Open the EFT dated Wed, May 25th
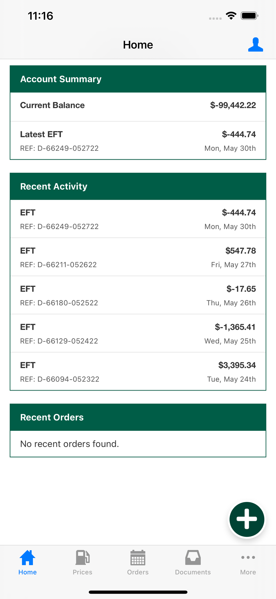The image size is (276, 599). click(138, 333)
